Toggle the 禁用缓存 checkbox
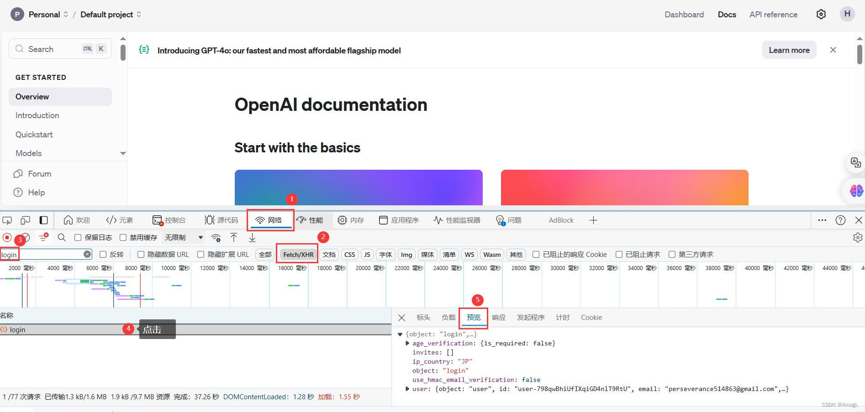The image size is (865, 412). click(123, 237)
